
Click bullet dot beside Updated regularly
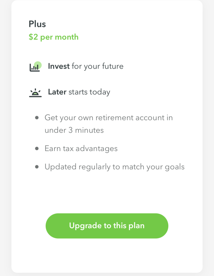pyautogui.click(x=37, y=167)
